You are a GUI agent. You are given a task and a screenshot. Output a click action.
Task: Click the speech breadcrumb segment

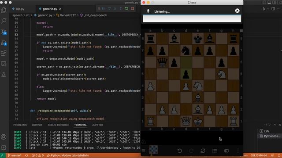coord(17,15)
